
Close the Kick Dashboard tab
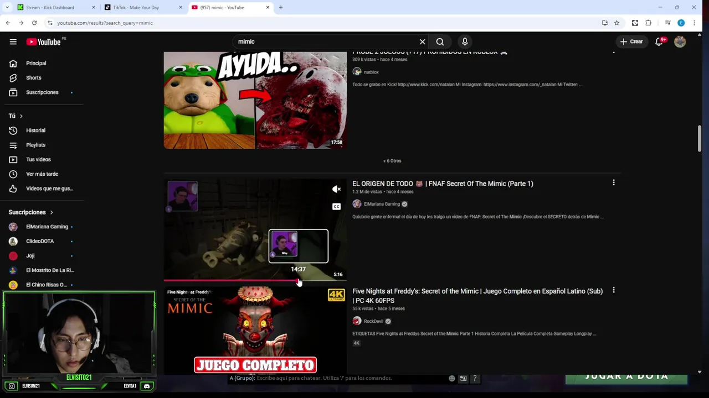pos(93,7)
